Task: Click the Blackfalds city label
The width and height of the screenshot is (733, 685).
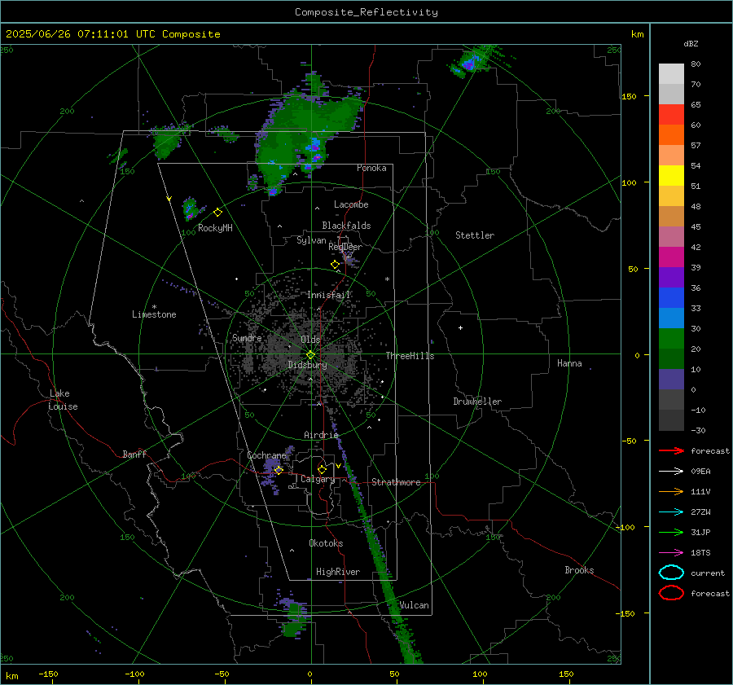Action: click(346, 226)
